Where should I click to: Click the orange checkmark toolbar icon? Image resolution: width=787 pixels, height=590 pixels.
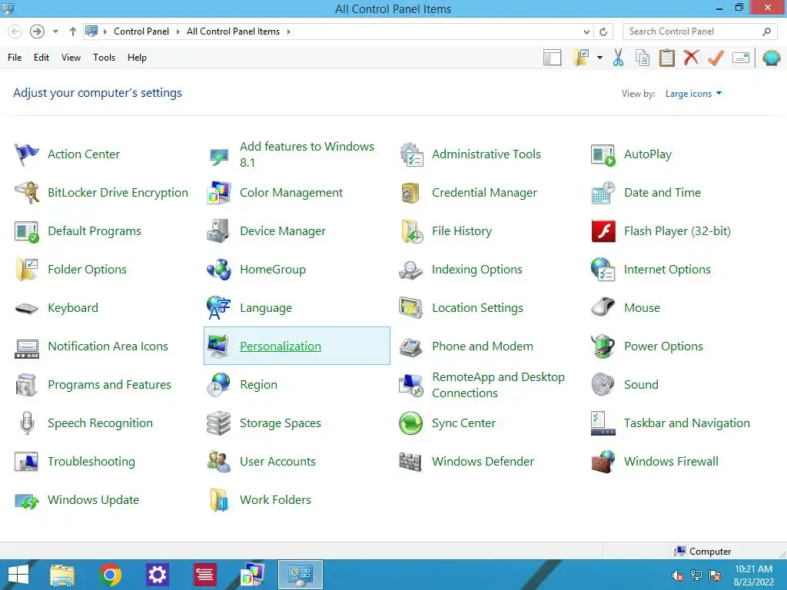tap(716, 58)
